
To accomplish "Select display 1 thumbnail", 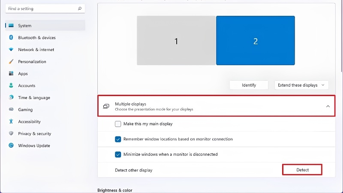I will (x=176, y=40).
